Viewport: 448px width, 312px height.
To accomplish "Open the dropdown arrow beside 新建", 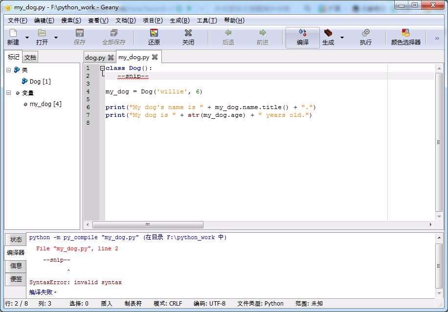I will (x=27, y=38).
